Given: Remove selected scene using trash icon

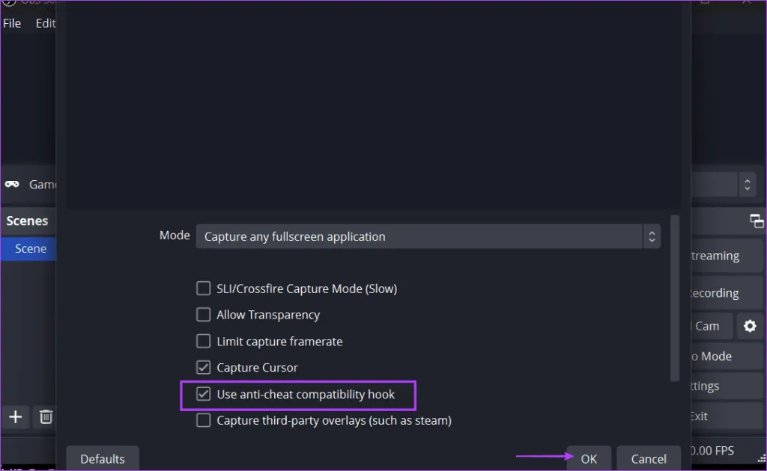Looking at the screenshot, I should pos(46,416).
